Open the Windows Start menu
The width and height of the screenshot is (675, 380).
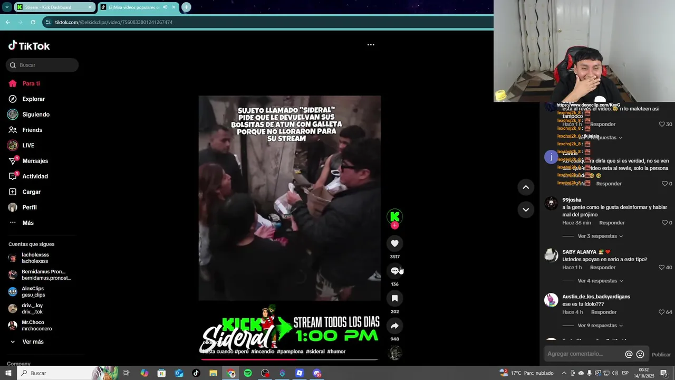(8, 373)
